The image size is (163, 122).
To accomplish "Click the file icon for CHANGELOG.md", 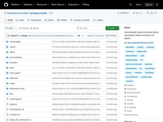I will tap(7, 109).
